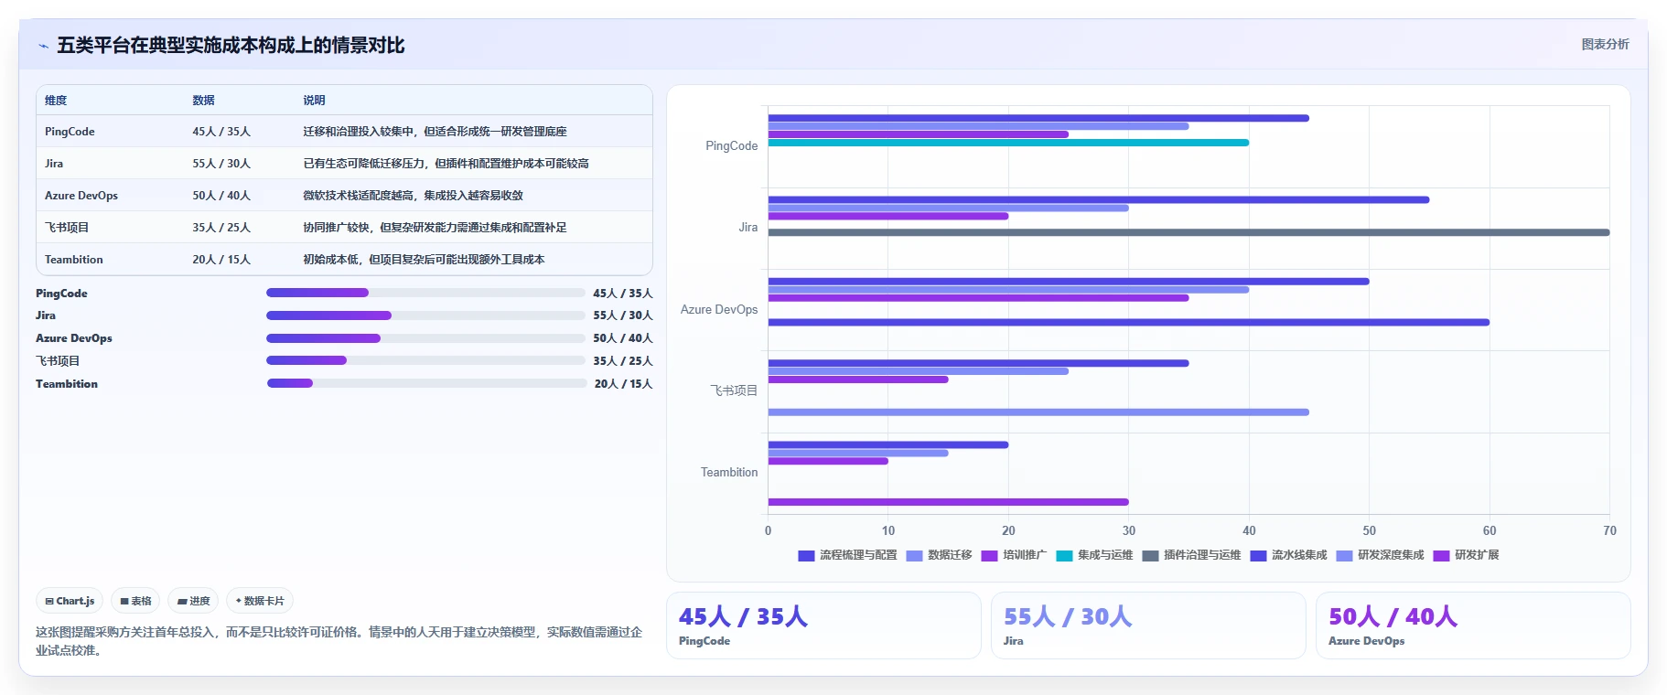Click the description starting with 协同推广较快
This screenshot has width=1667, height=695.
[435, 228]
